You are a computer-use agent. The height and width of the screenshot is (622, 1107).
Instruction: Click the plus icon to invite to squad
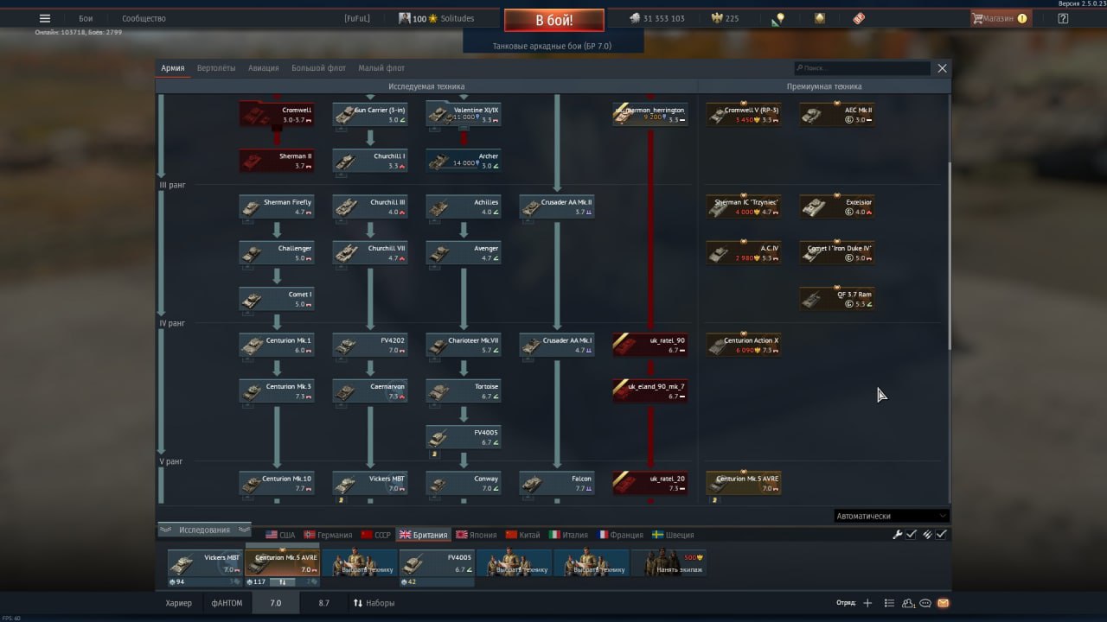(x=867, y=603)
